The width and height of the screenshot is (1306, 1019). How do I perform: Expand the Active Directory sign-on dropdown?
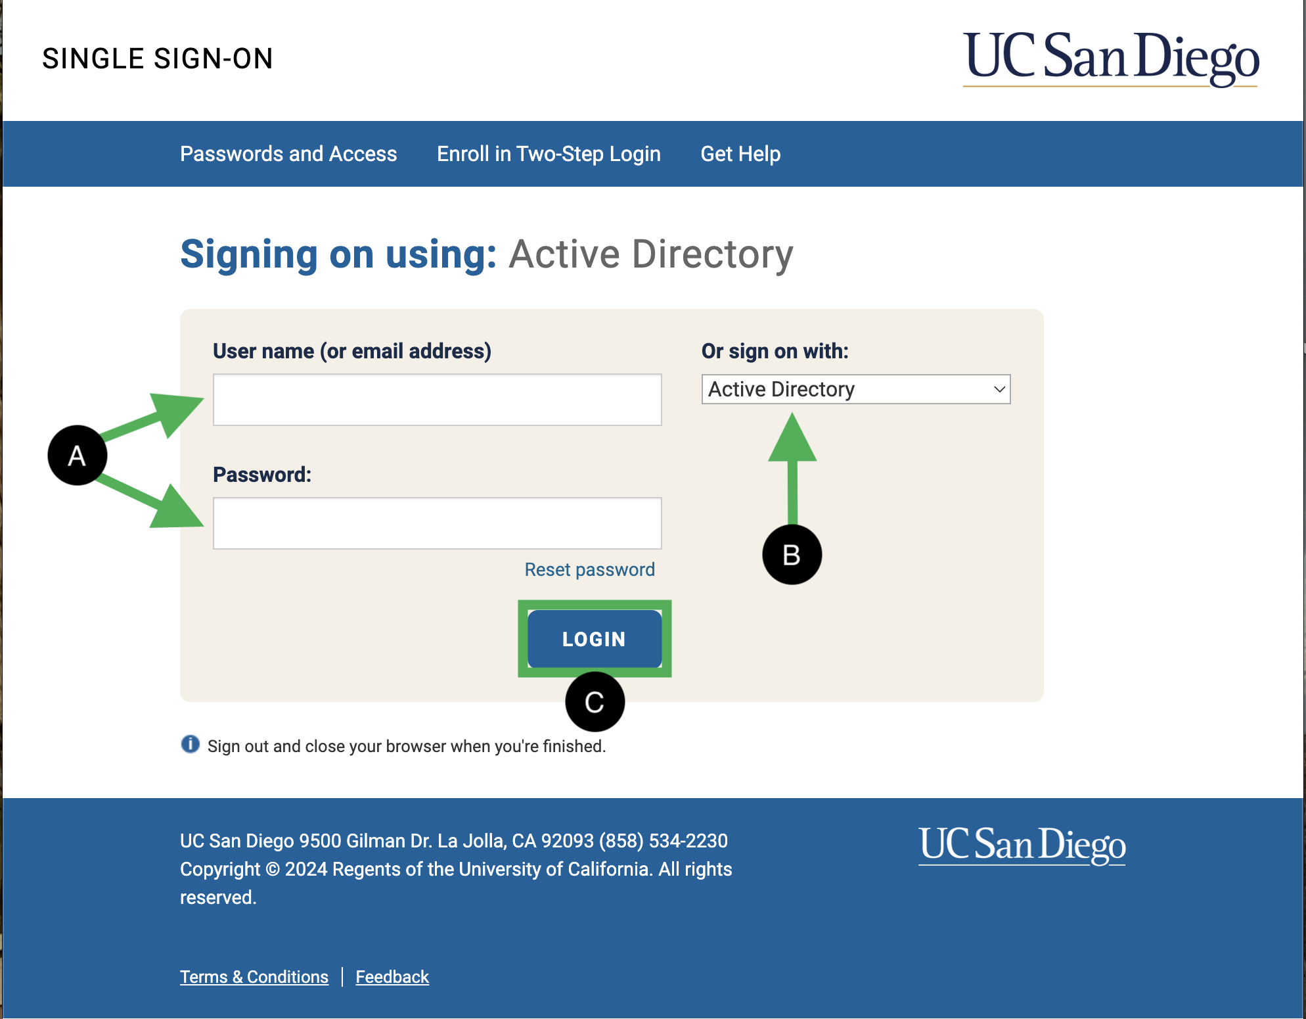855,389
